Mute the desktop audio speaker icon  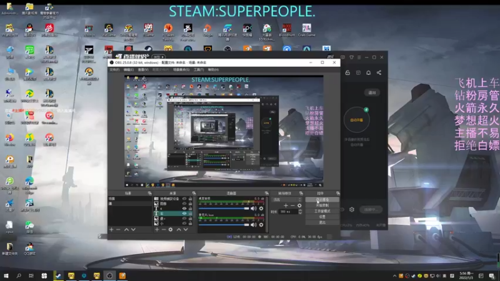coord(254,209)
